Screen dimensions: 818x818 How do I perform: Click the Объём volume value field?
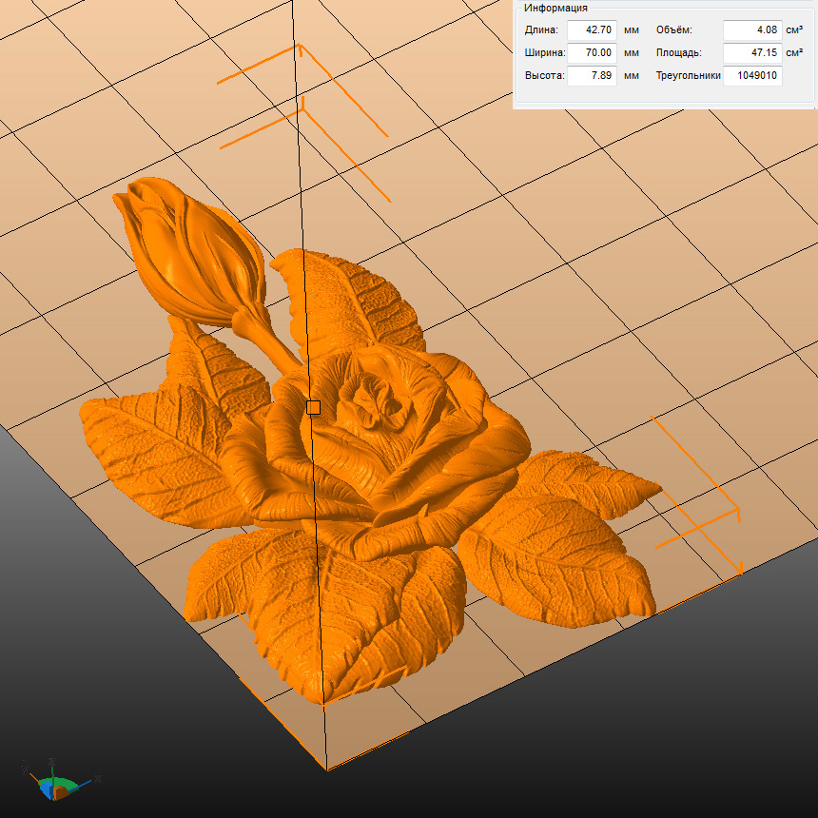click(x=752, y=29)
